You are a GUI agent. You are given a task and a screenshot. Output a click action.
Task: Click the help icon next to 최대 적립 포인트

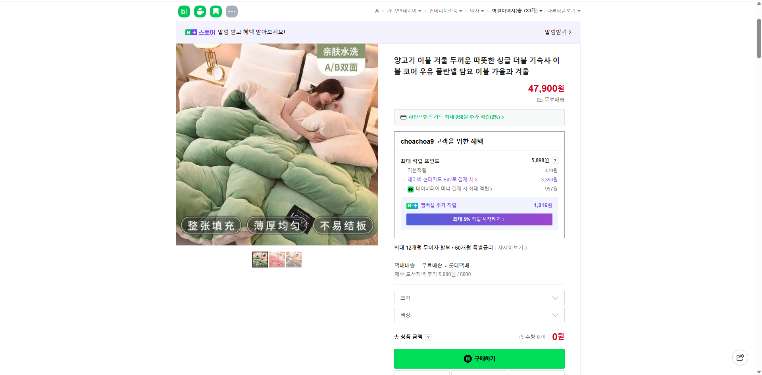pos(554,161)
